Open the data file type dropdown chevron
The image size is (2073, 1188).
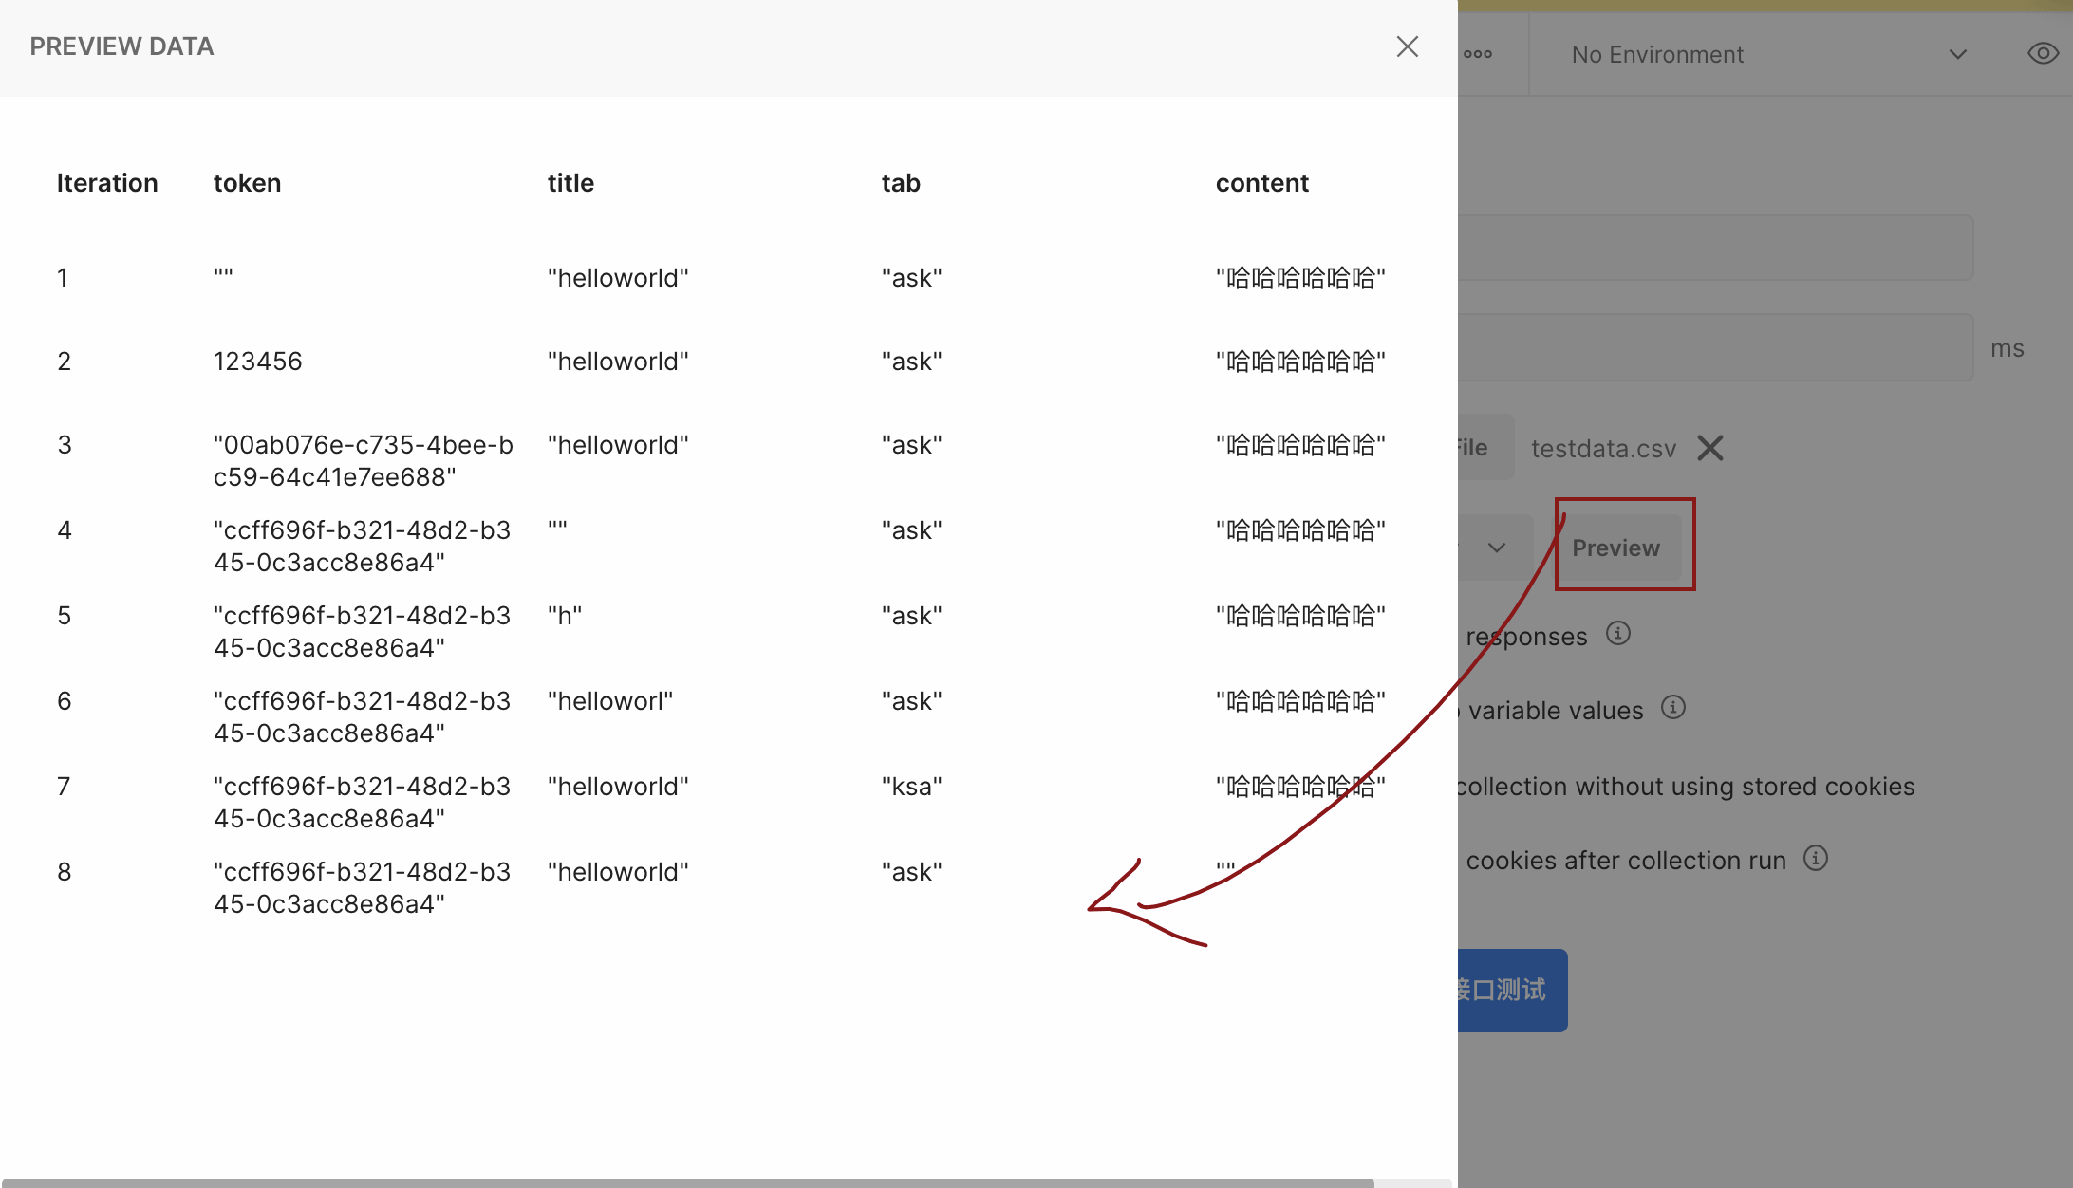(x=1497, y=548)
